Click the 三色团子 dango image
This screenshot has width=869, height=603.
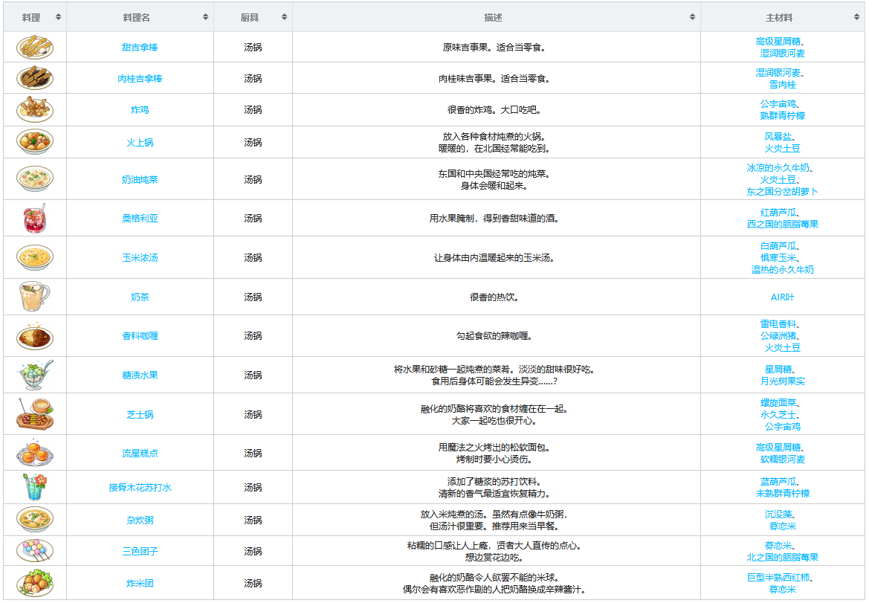tap(35, 551)
